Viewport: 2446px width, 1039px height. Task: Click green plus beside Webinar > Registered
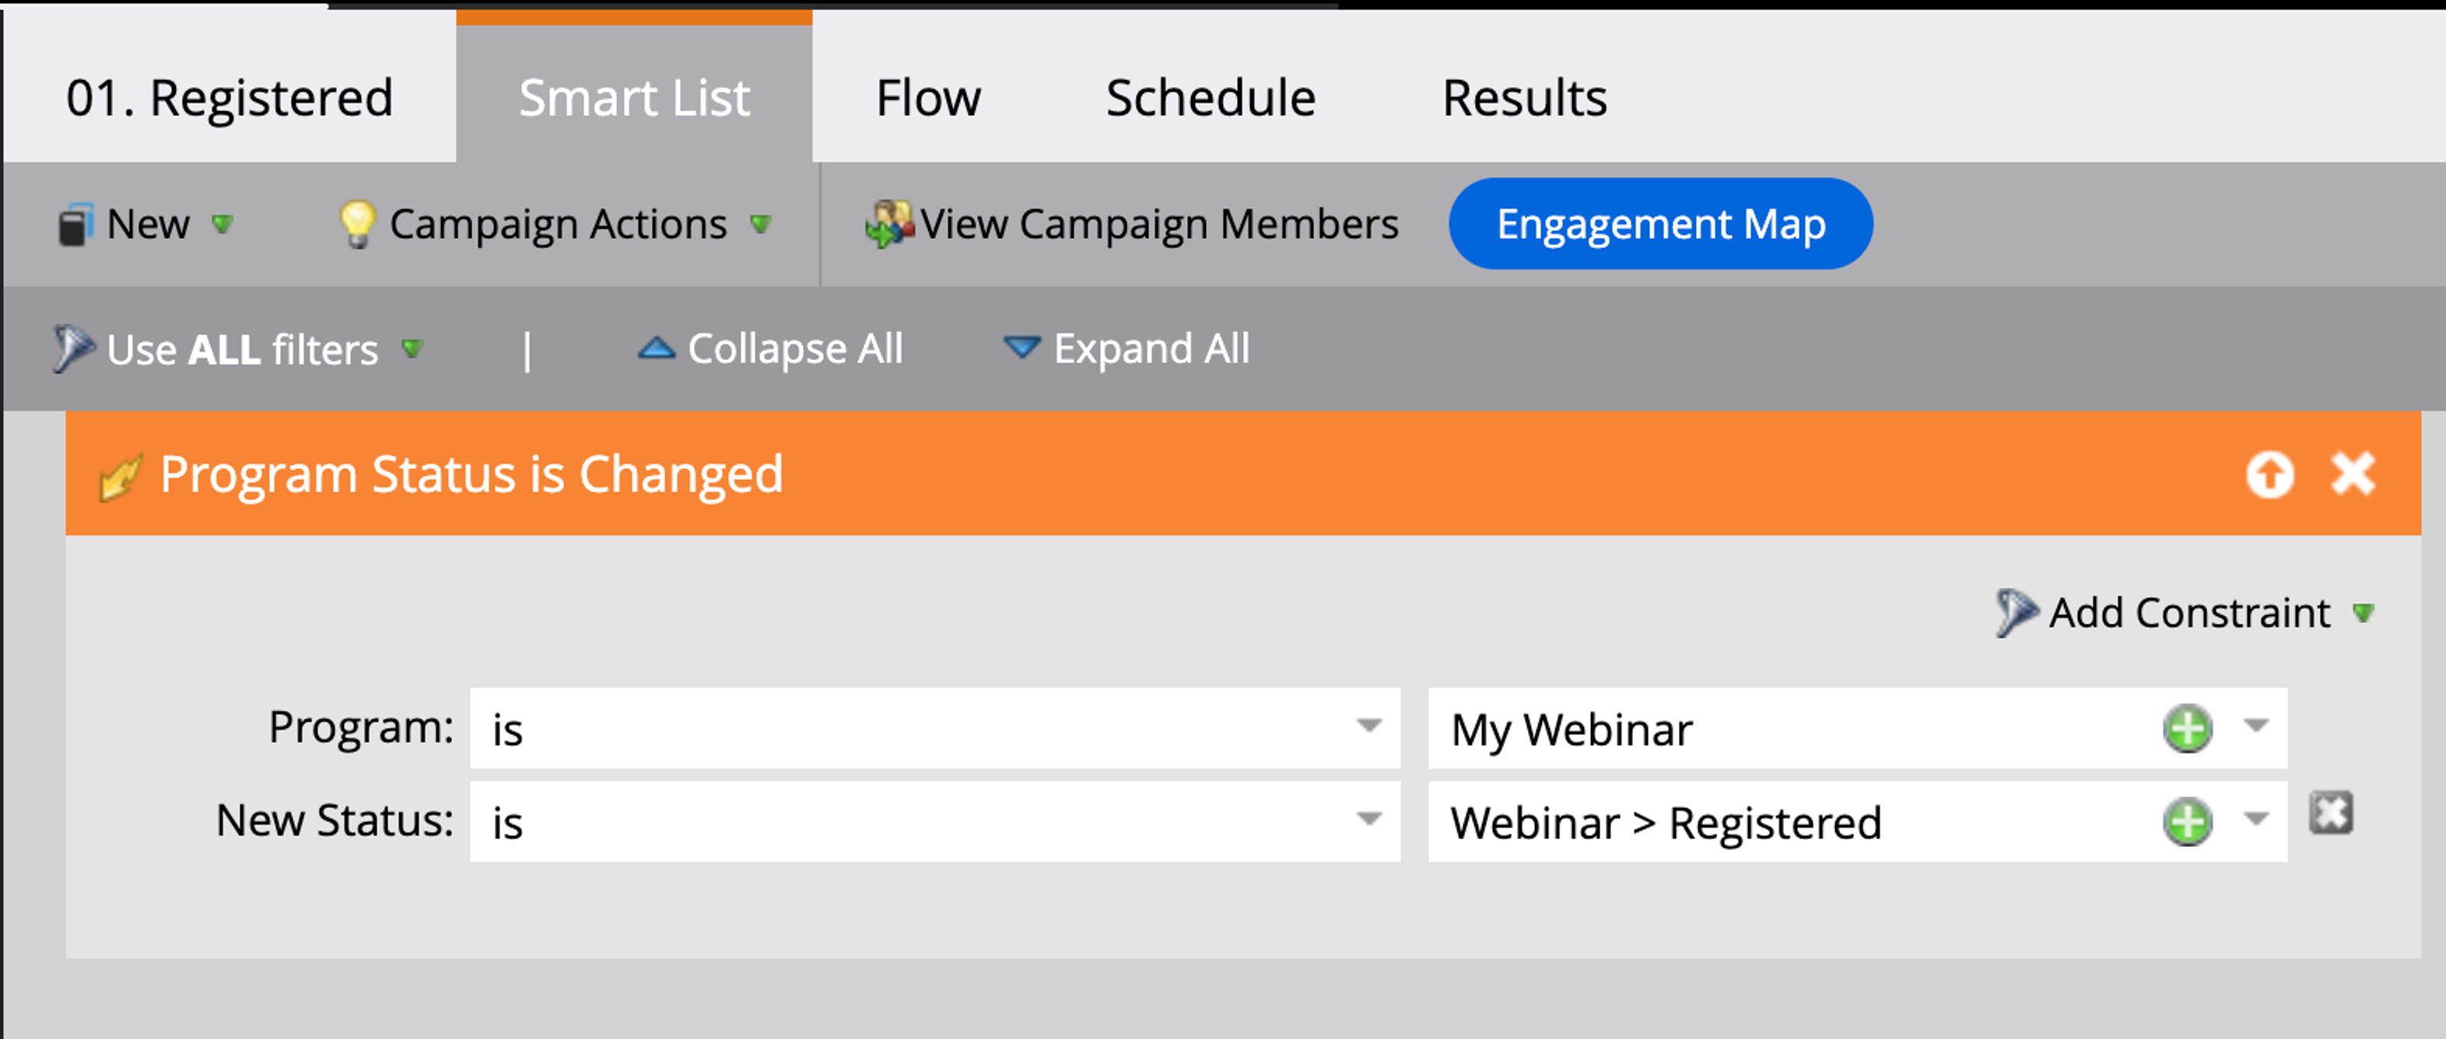[2187, 822]
